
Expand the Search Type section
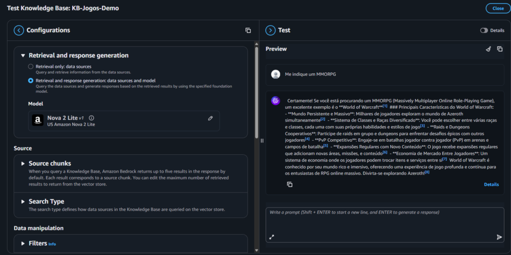(23, 202)
